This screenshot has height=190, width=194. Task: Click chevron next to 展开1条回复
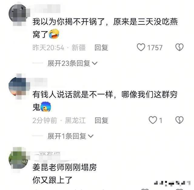91,136
